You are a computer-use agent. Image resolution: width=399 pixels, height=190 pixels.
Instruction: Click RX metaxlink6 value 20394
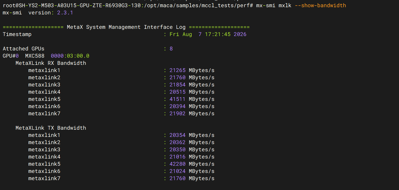coord(178,106)
